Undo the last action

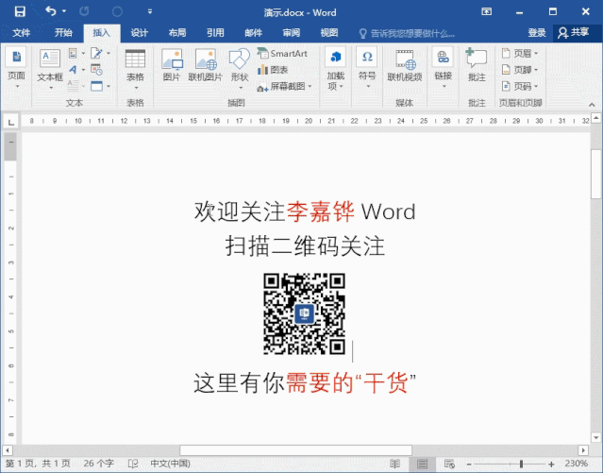pyautogui.click(x=51, y=11)
